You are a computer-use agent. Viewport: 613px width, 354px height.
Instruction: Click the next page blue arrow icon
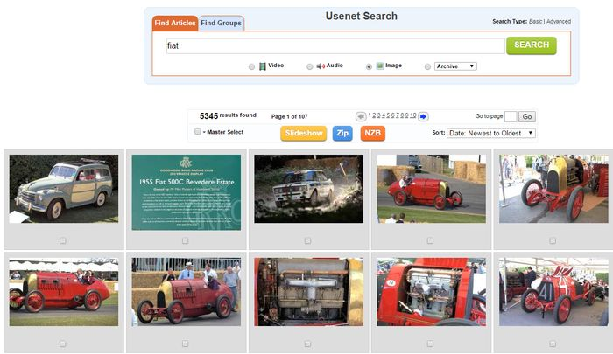click(423, 116)
